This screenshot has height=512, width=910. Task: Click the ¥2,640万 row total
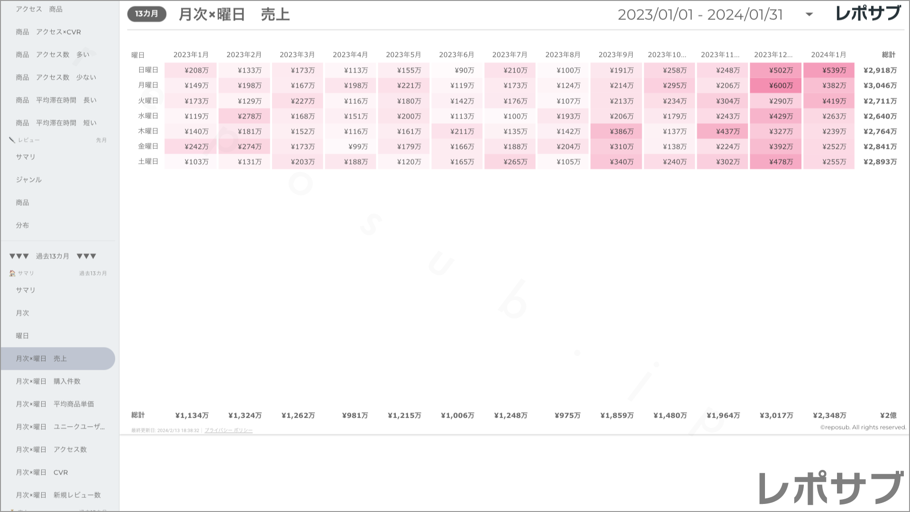click(880, 116)
